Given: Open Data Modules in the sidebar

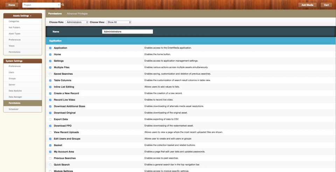Looking at the screenshot, I should (x=22, y=91).
